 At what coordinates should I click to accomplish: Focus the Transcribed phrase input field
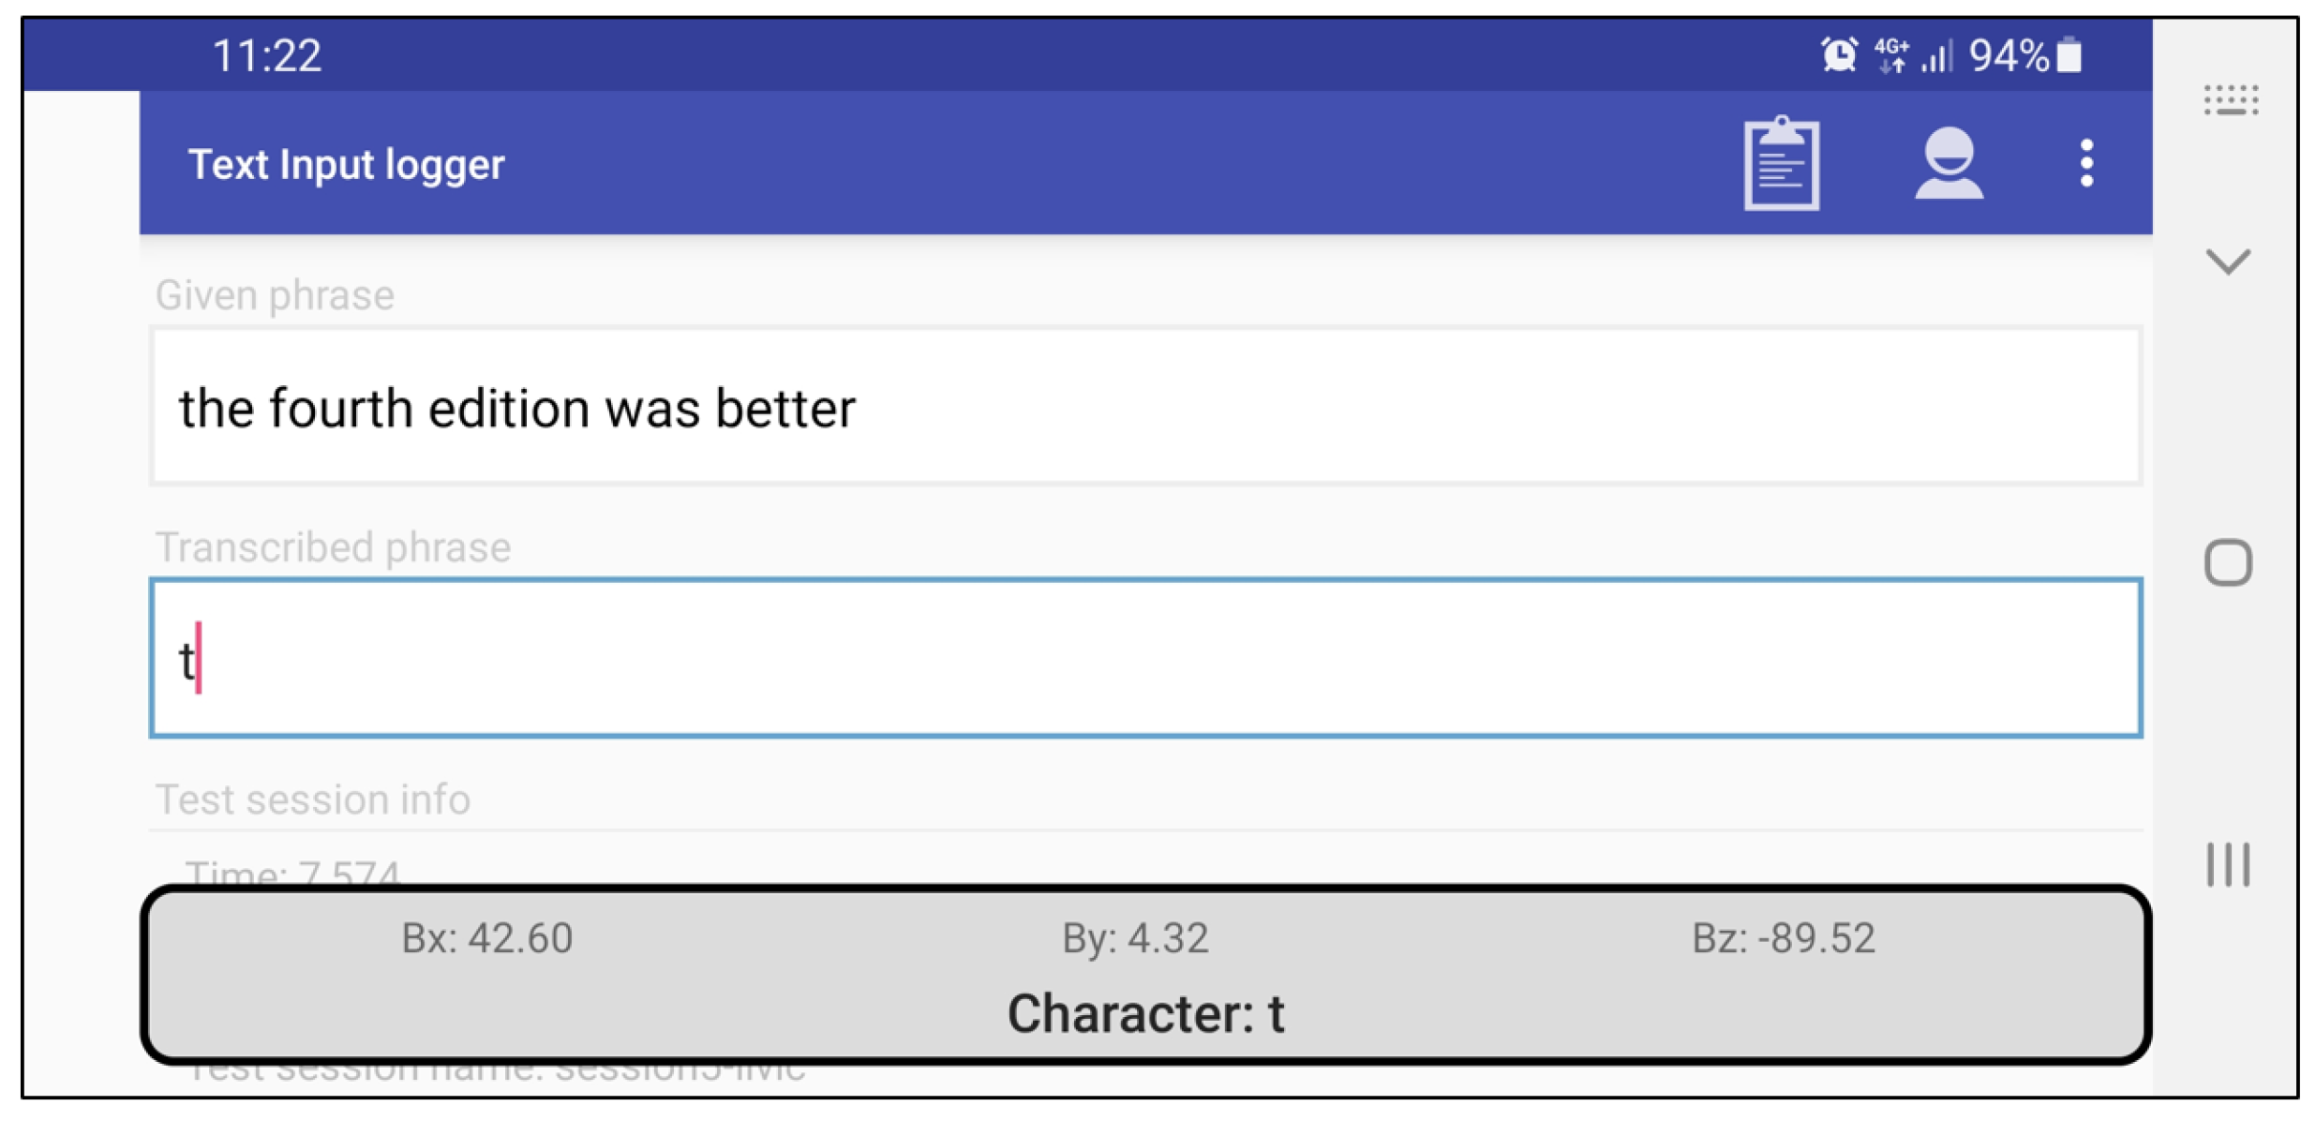point(1145,658)
